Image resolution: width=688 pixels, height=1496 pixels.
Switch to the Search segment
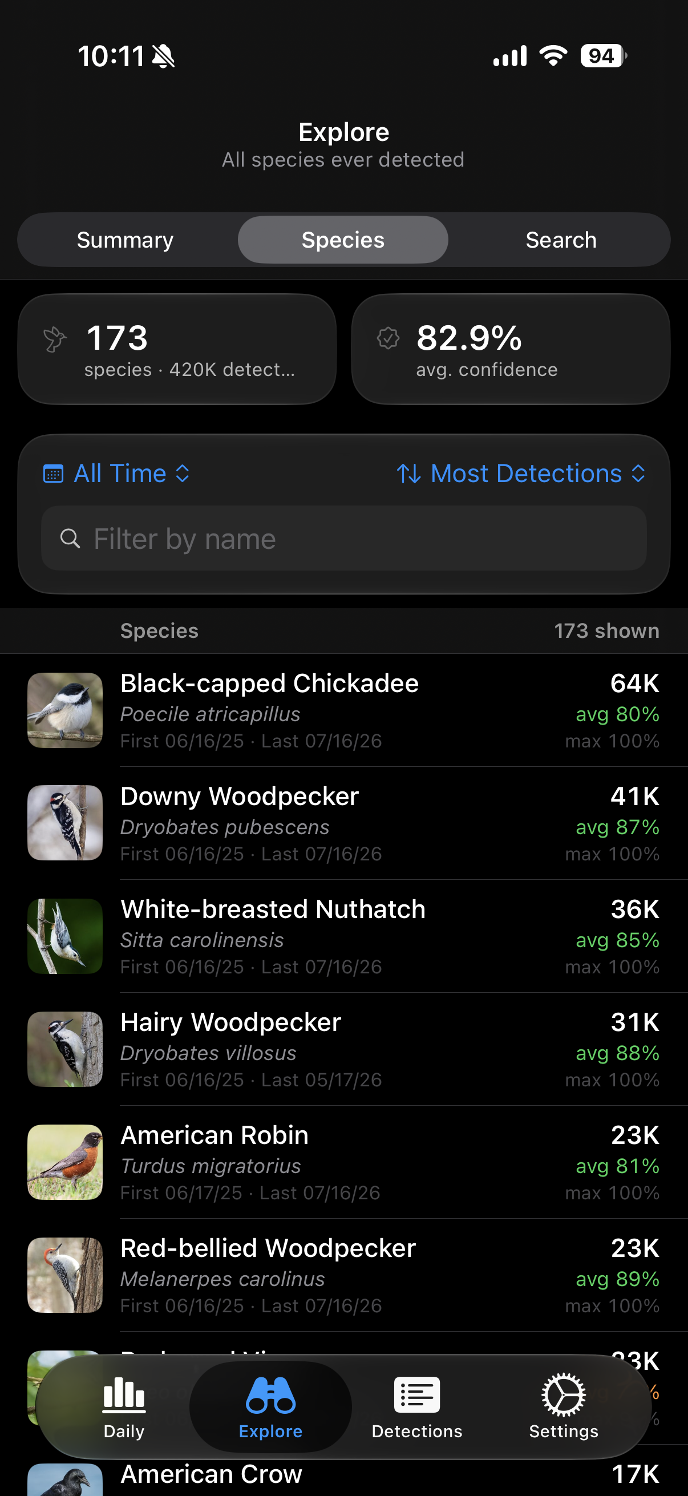(561, 240)
